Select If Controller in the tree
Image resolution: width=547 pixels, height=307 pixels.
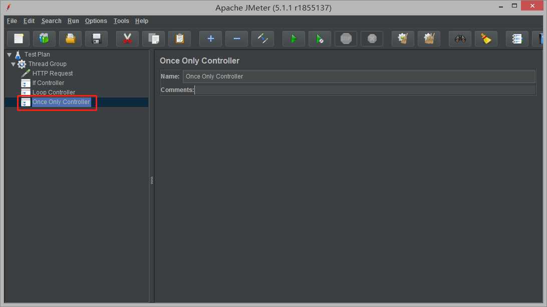point(48,83)
